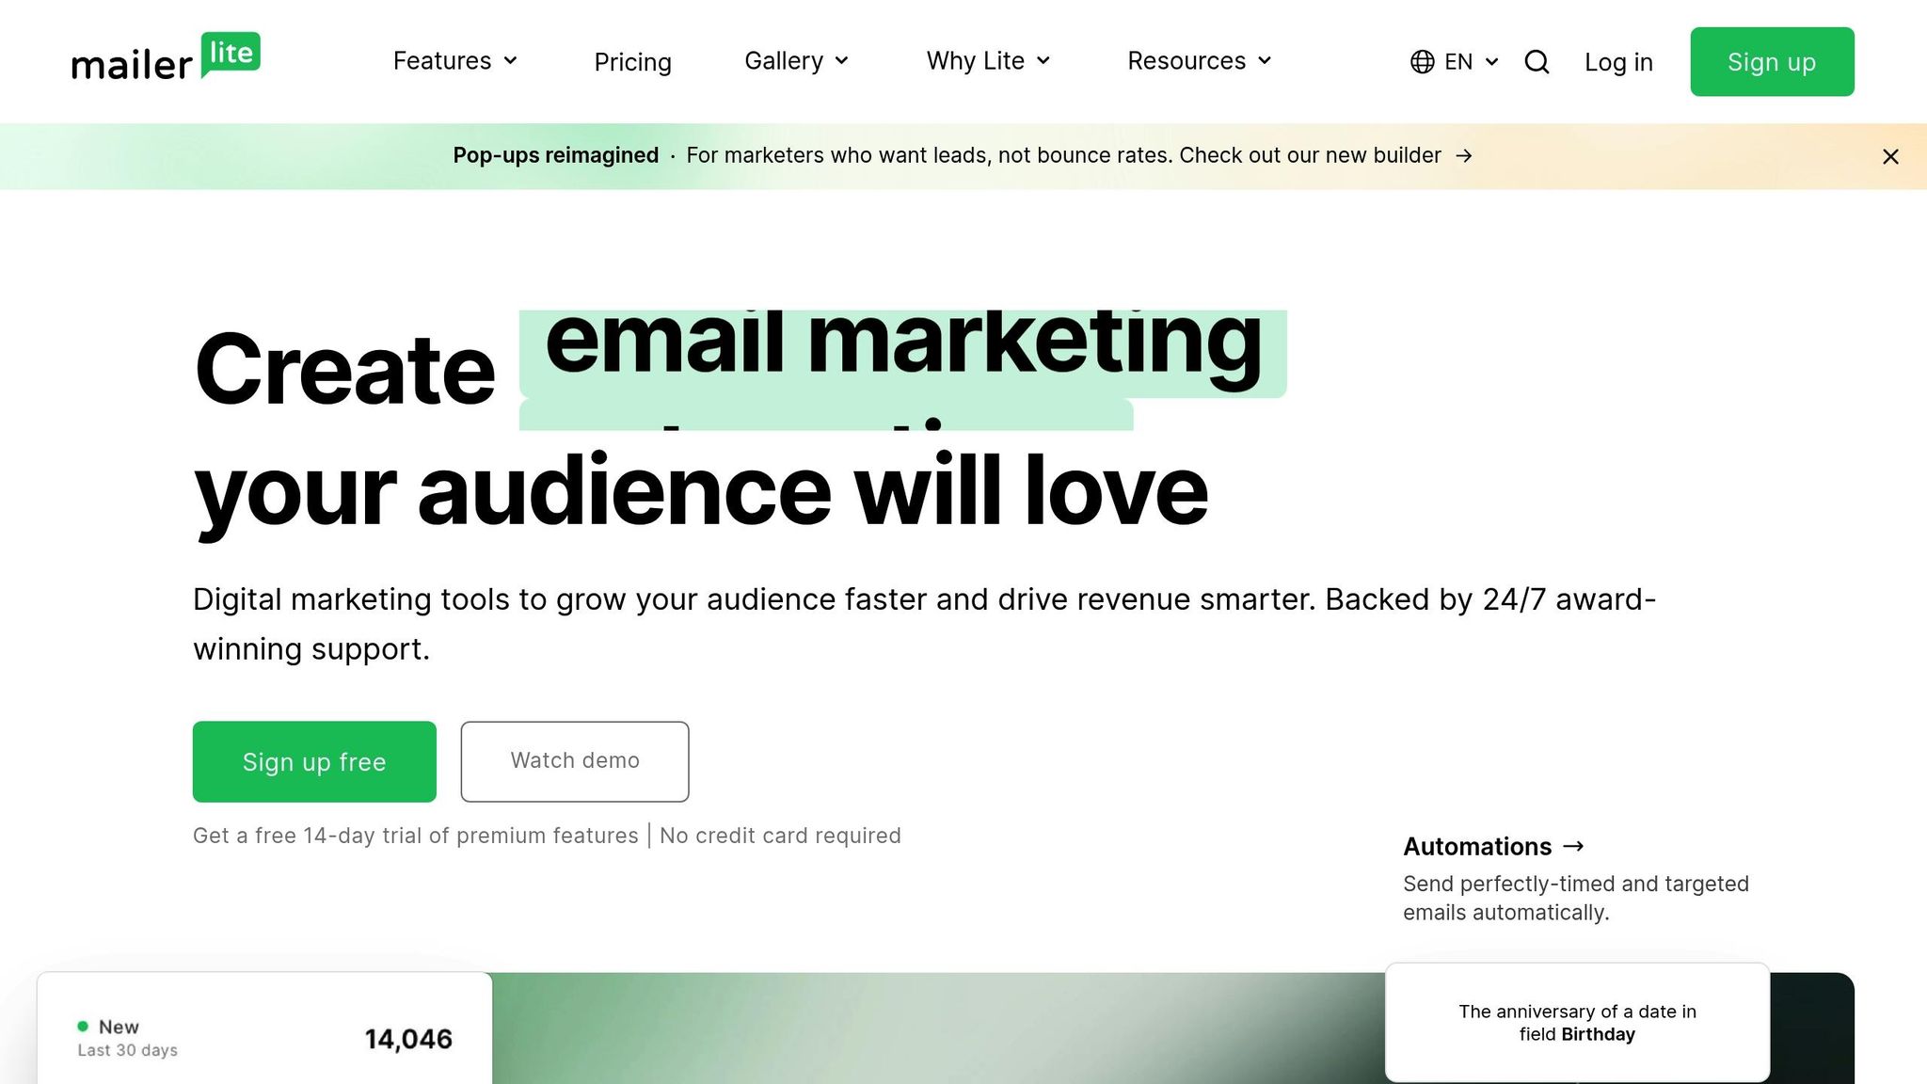The image size is (1927, 1084).
Task: Click 'Pop-ups reimagined' banner text
Action: click(x=556, y=155)
